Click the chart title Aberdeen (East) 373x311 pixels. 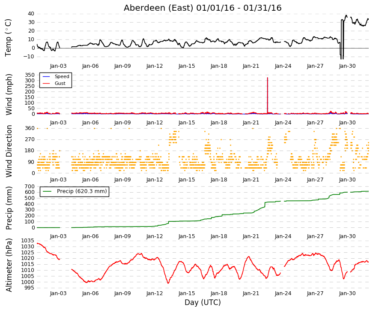[x=158, y=8]
